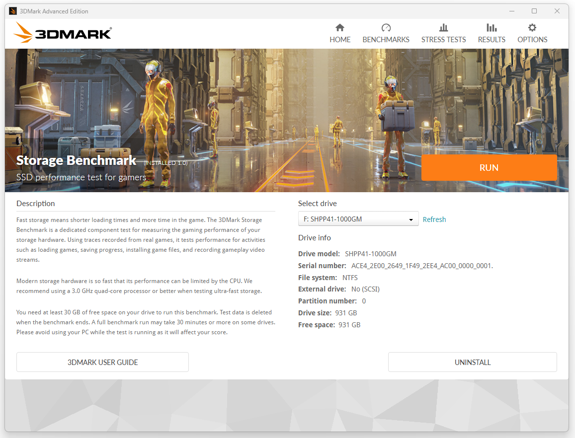Click the Home house icon
The height and width of the screenshot is (438, 575).
[340, 27]
